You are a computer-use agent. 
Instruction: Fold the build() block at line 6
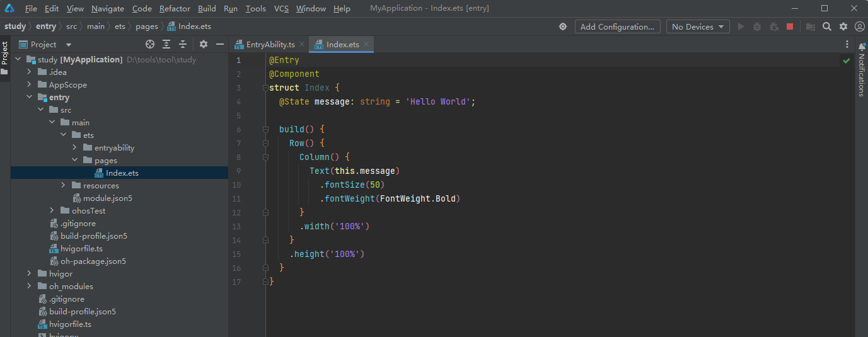266,129
